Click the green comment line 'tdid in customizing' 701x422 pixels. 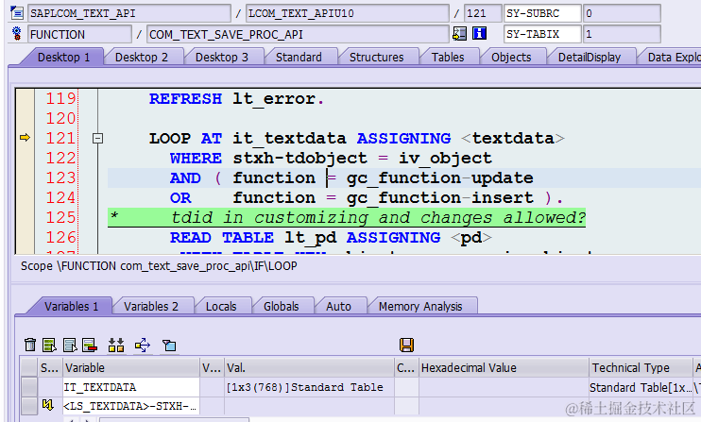[x=347, y=217]
